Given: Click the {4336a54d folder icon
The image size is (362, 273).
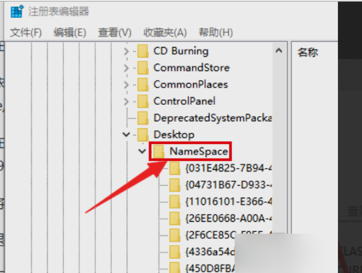Looking at the screenshot, I should point(175,251).
